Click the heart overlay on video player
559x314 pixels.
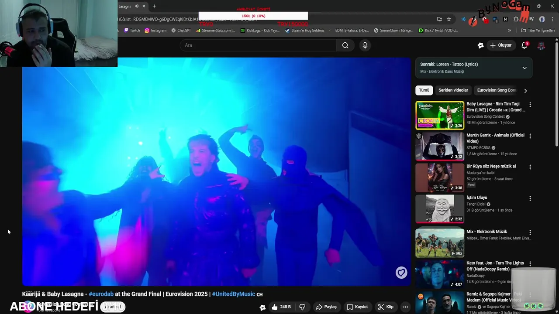tap(401, 273)
